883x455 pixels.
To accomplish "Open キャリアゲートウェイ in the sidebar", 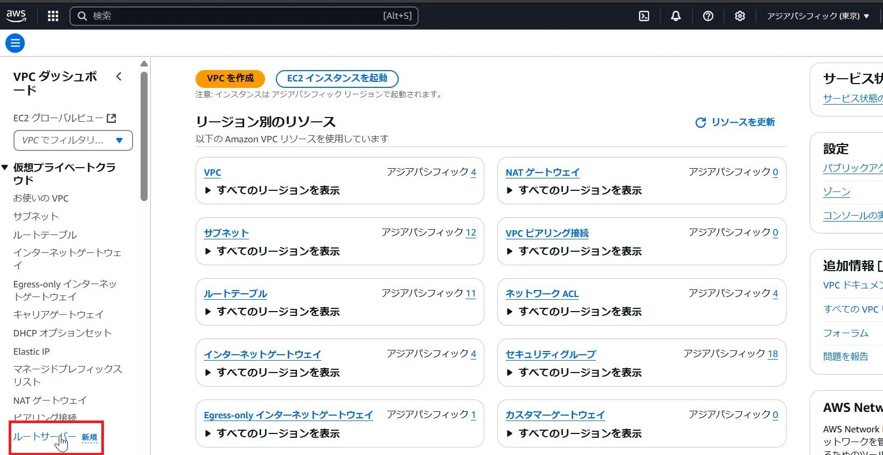I will (58, 315).
